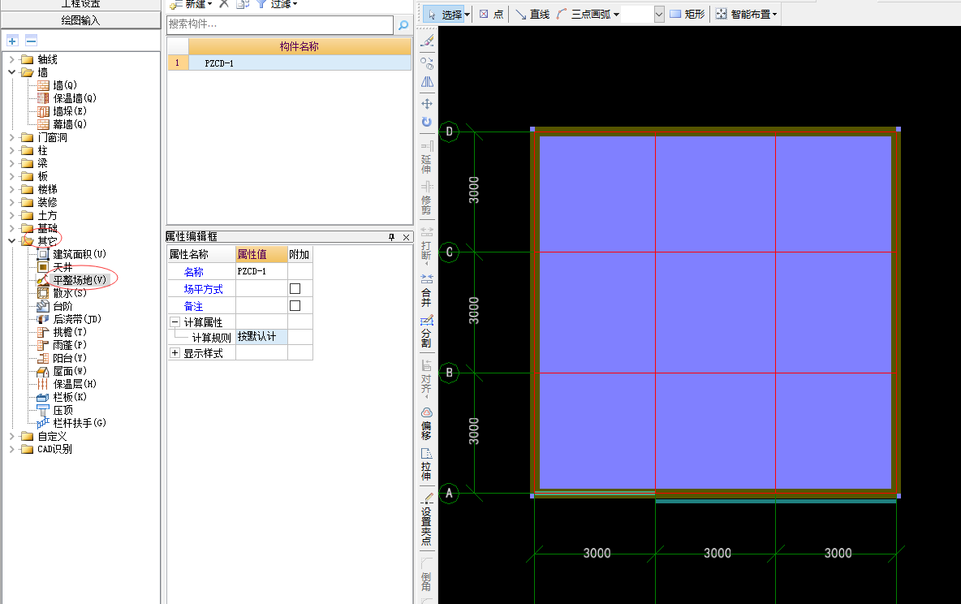The image size is (961, 604).
Task: Click the 过滤 filter funnel icon
Action: 261,4
